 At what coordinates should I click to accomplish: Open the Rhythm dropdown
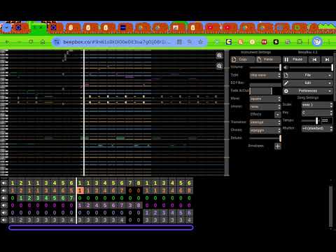point(317,128)
